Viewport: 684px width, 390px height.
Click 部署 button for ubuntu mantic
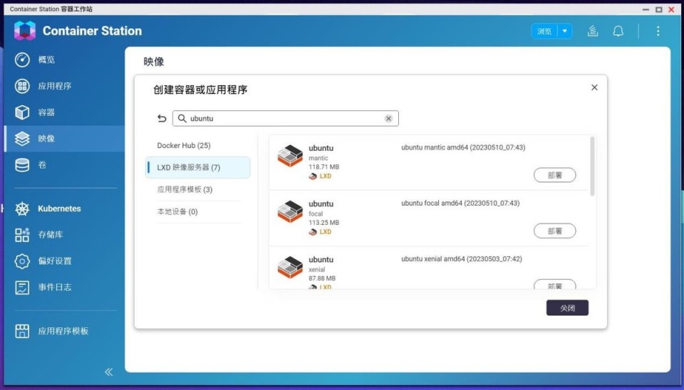555,175
